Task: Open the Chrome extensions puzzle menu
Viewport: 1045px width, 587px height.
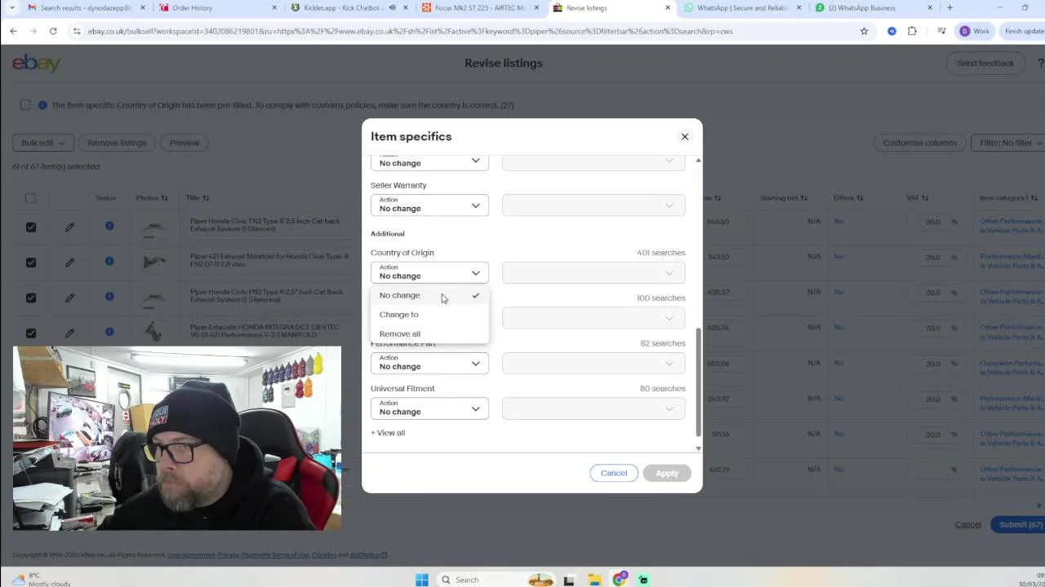Action: (x=912, y=31)
